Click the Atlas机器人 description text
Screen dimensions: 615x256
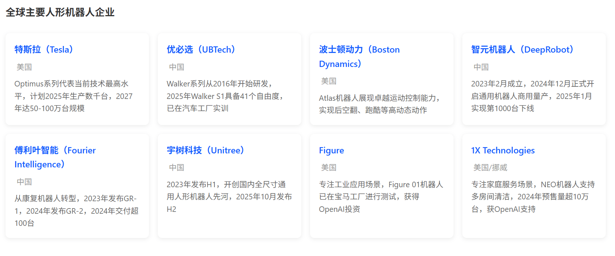(379, 104)
